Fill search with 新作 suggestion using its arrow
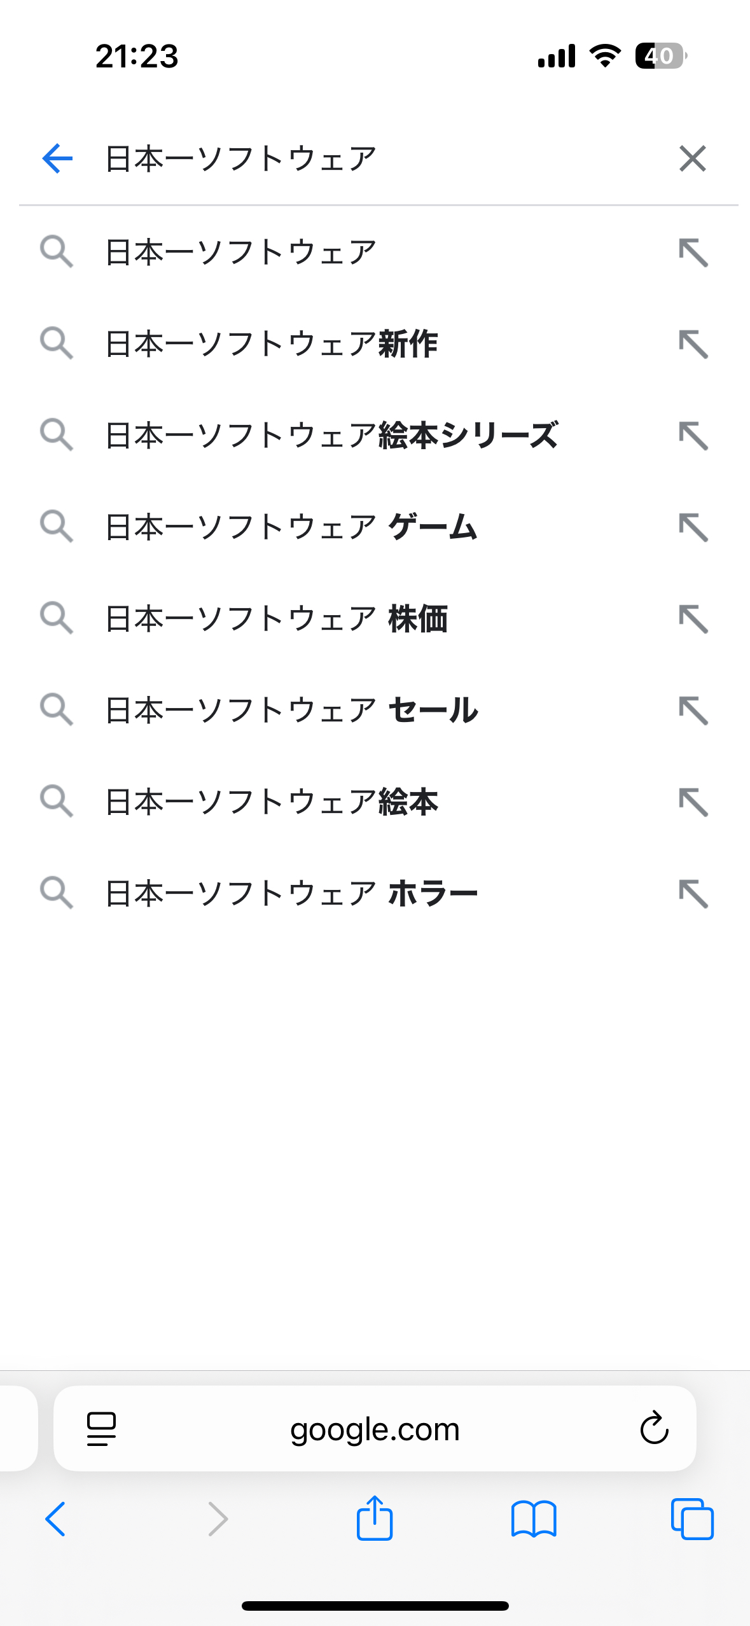Viewport: 750px width, 1626px height. point(693,344)
